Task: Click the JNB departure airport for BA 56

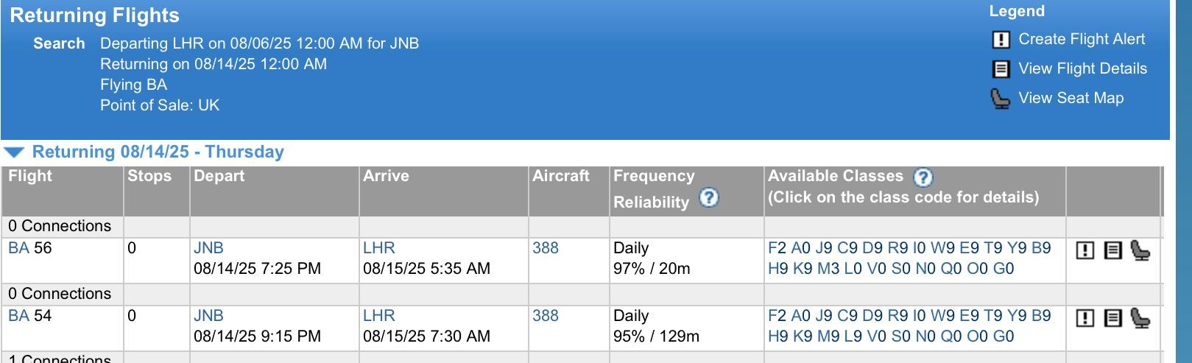Action: [x=208, y=248]
